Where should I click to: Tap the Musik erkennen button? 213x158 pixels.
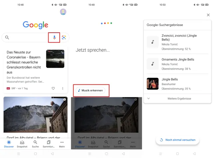point(91,90)
